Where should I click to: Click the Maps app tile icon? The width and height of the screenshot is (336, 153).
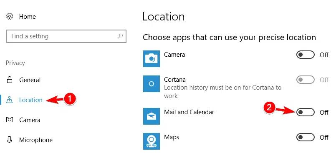(x=152, y=141)
